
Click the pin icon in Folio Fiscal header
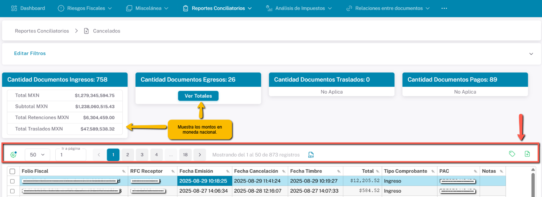pyautogui.click(x=124, y=172)
